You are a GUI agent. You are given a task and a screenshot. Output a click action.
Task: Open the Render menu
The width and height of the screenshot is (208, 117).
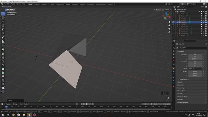13,4
